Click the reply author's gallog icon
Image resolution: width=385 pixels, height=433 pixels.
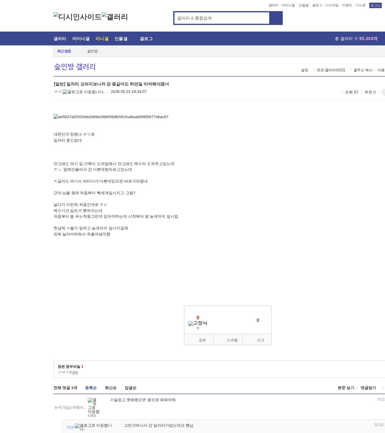coord(93,427)
